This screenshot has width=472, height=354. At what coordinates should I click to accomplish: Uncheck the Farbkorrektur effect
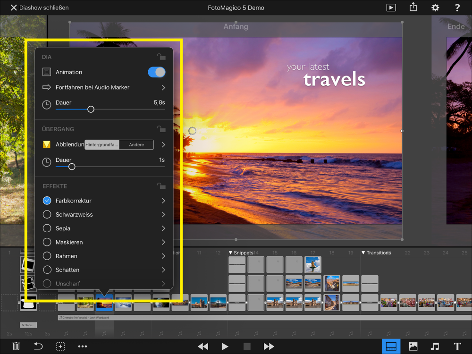coord(47,201)
